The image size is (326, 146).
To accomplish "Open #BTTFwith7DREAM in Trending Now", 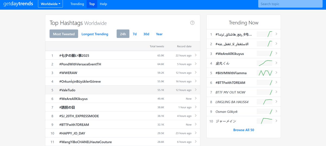I will tap(230, 83).
